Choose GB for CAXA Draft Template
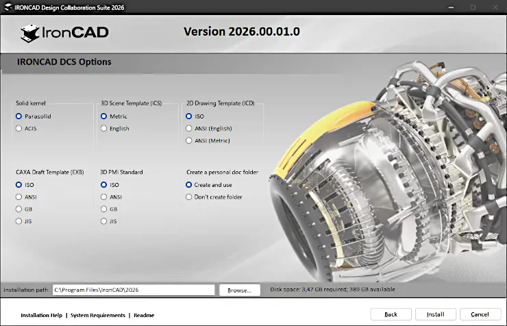Image resolution: width=507 pixels, height=326 pixels. tap(19, 209)
